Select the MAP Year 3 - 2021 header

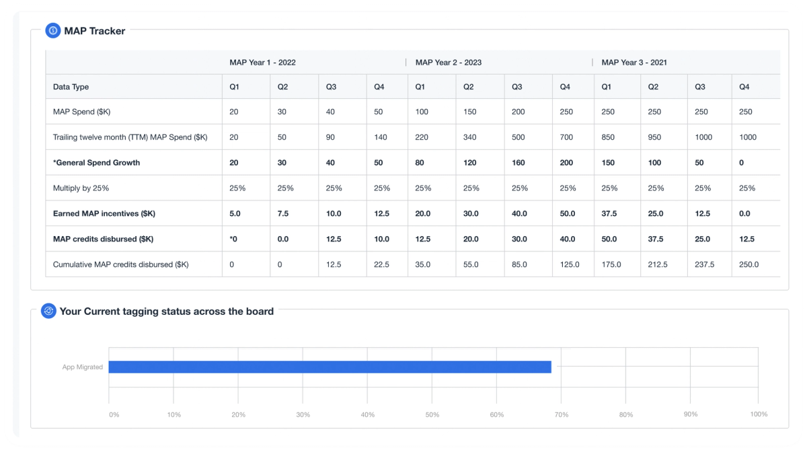point(634,63)
